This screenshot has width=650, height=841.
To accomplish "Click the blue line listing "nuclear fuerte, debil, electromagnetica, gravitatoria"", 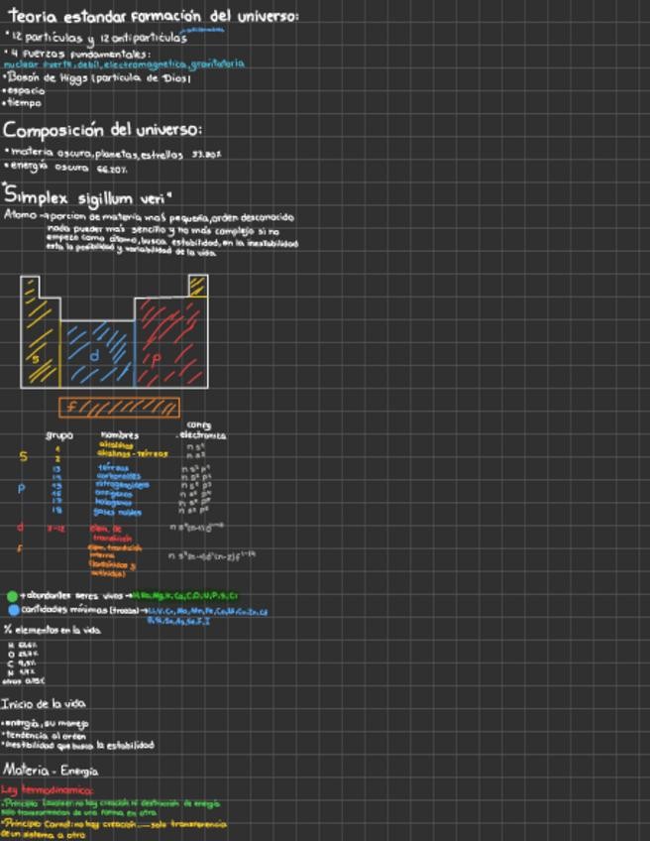I will 124,64.
